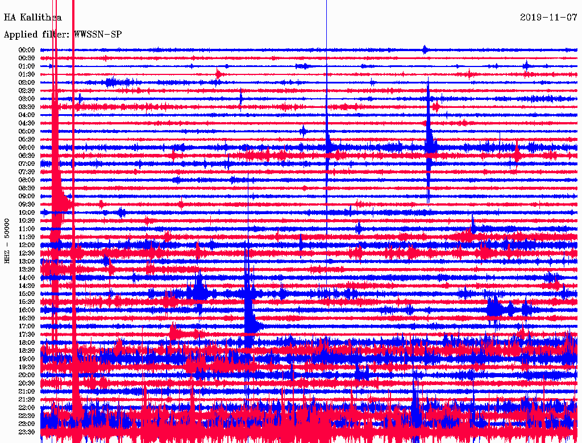Click the 15:30 time label
The image size is (582, 443).
pos(27,302)
